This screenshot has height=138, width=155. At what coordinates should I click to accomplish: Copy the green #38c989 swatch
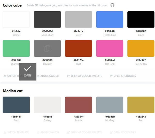(16, 48)
